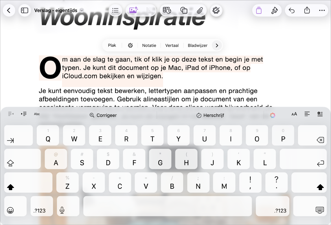Tap the back chevron button
Screen dimensions: 331x225
click(9, 10)
